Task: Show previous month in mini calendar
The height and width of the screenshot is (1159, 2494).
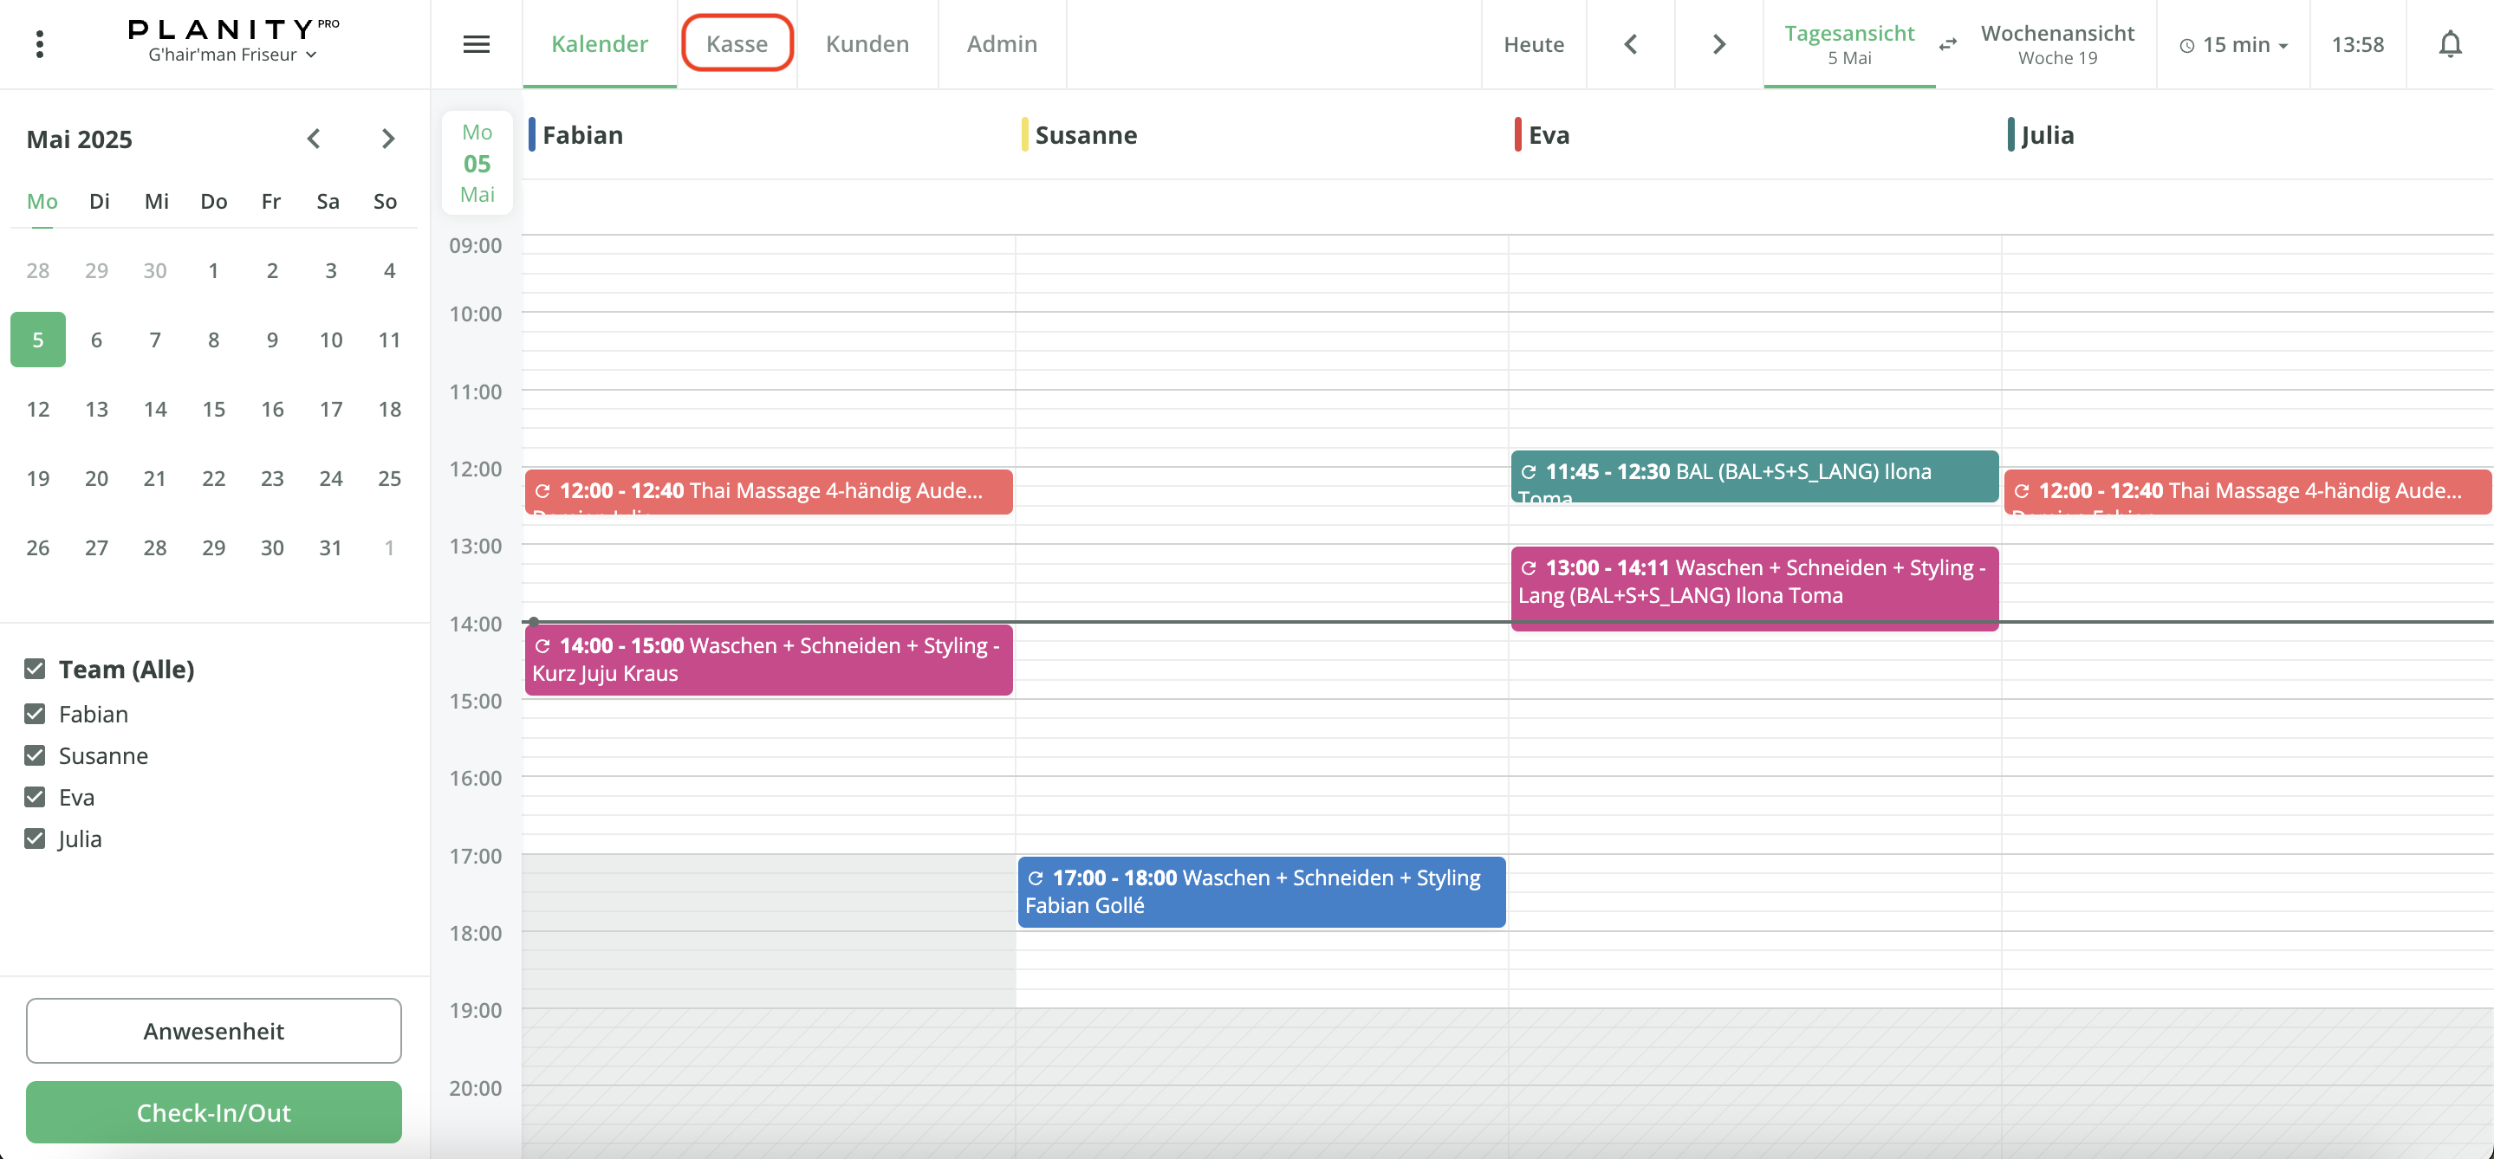Action: pos(314,139)
